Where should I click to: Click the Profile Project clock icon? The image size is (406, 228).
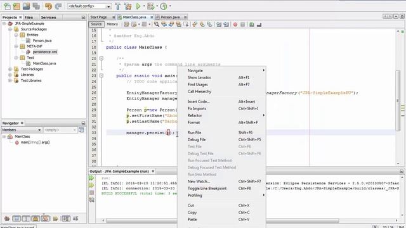pyautogui.click(x=164, y=6)
